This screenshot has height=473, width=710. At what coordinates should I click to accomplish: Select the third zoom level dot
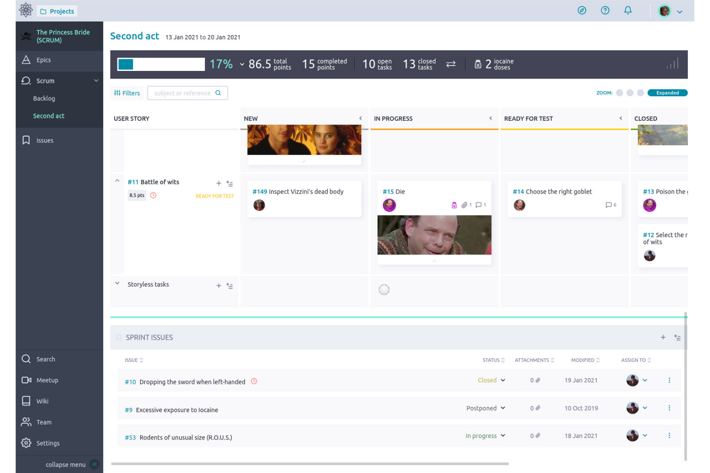tap(640, 93)
